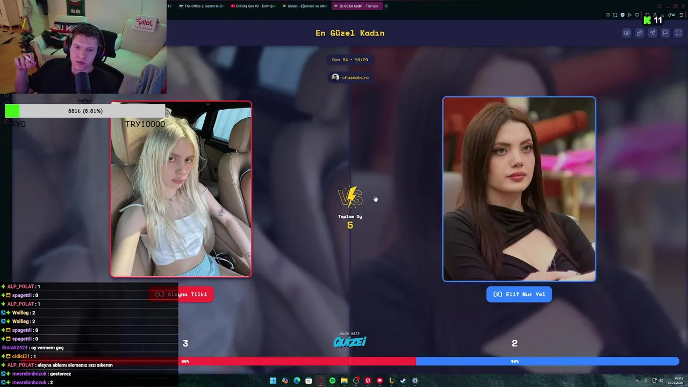The image size is (688, 387).
Task: Click chat message 'mesrebinbozuk : gostercez'
Action: coord(36,374)
